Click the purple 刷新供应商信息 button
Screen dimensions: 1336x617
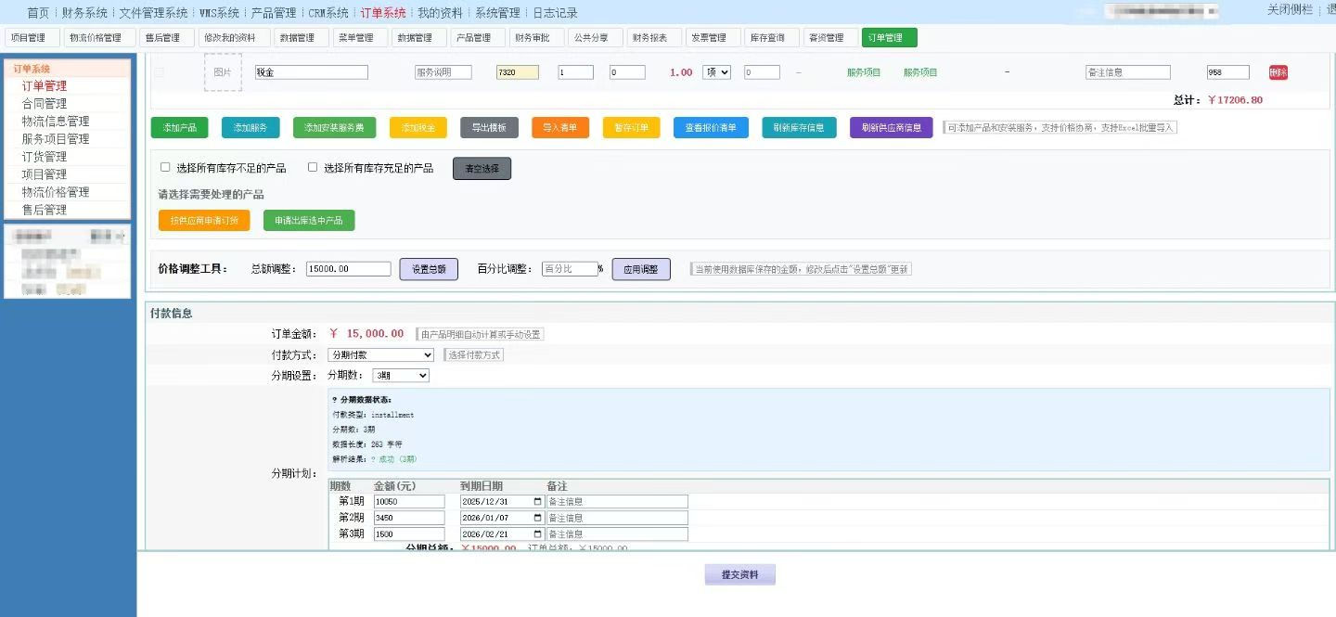891,128
